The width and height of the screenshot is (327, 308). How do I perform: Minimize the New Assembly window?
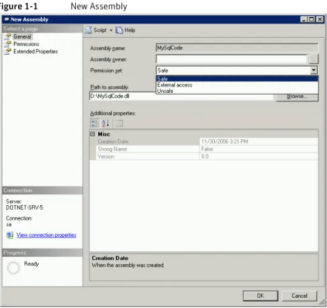[303, 19]
